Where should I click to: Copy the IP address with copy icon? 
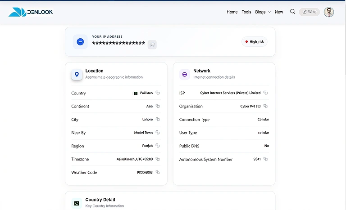click(152, 45)
